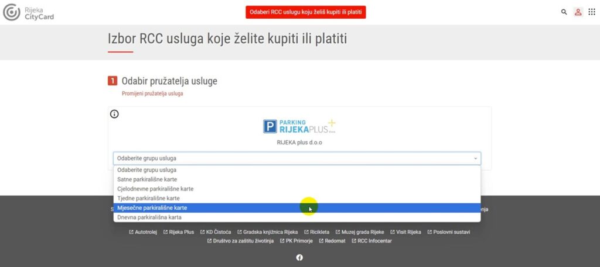Choose Dnevna parkirališna karta option
The image size is (600, 267).
coord(149,217)
